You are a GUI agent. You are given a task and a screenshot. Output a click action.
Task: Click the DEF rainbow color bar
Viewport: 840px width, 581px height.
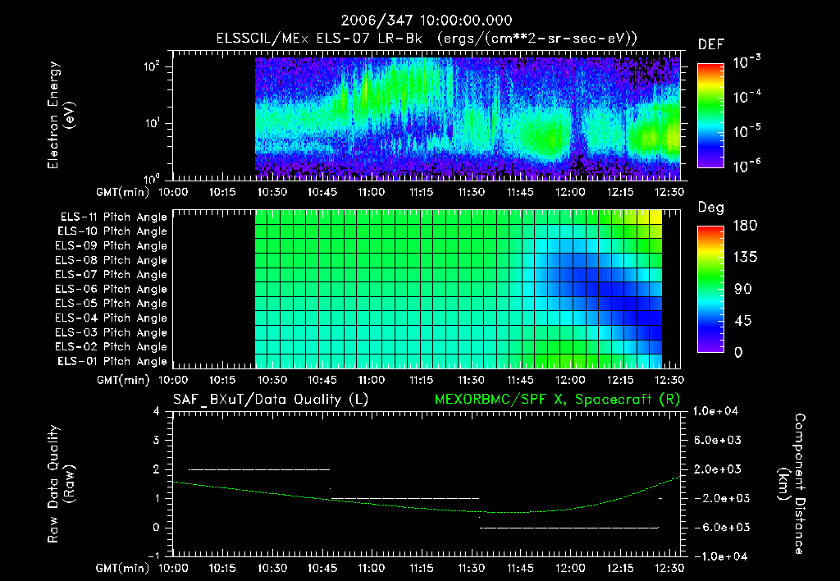710,116
